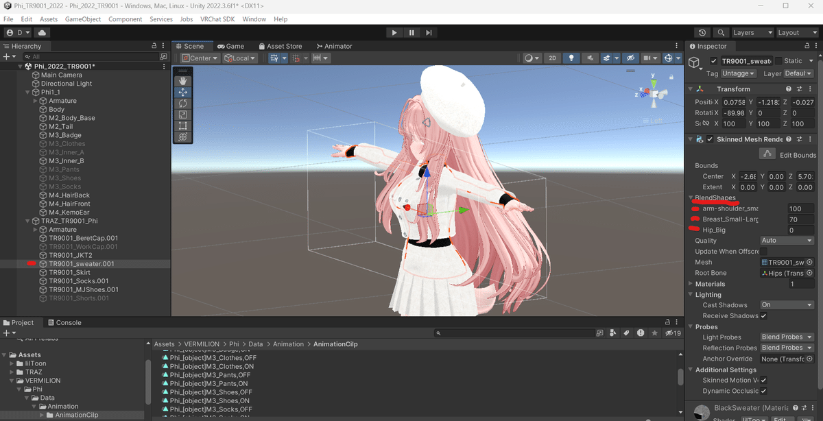Open the Layers dropdown
The width and height of the screenshot is (823, 421).
[752, 32]
